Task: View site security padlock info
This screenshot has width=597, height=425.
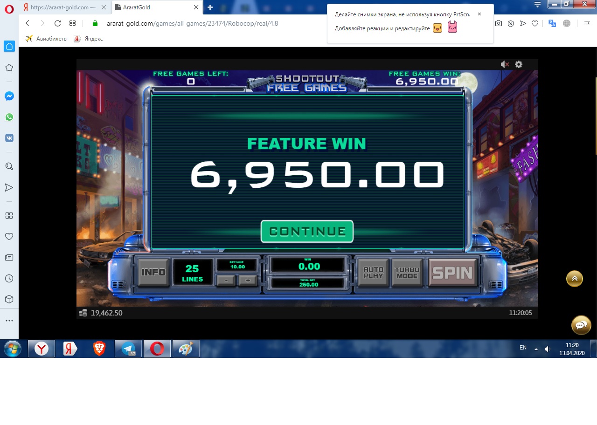Action: coord(95,23)
